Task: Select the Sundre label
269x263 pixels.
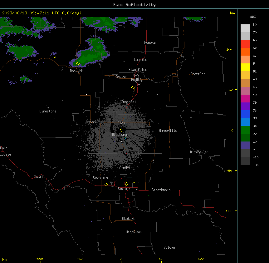Action: [91, 122]
